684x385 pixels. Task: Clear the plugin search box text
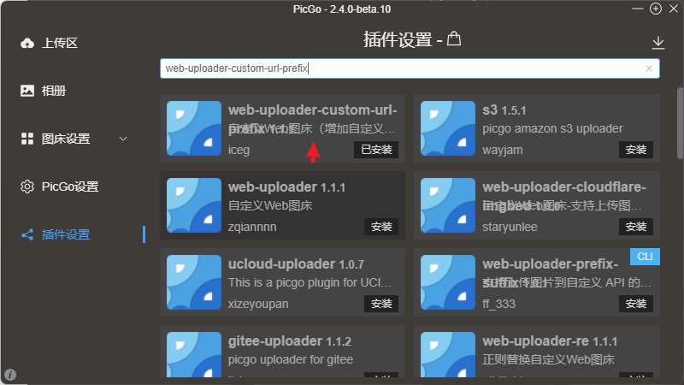point(649,68)
